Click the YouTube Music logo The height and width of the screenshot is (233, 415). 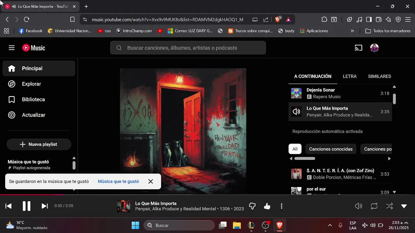[x=34, y=48]
